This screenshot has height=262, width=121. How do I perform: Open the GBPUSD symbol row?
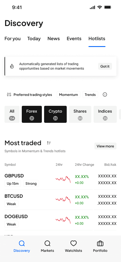tap(60, 179)
